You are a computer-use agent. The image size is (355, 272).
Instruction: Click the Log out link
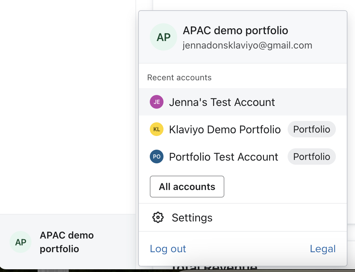coord(168,249)
